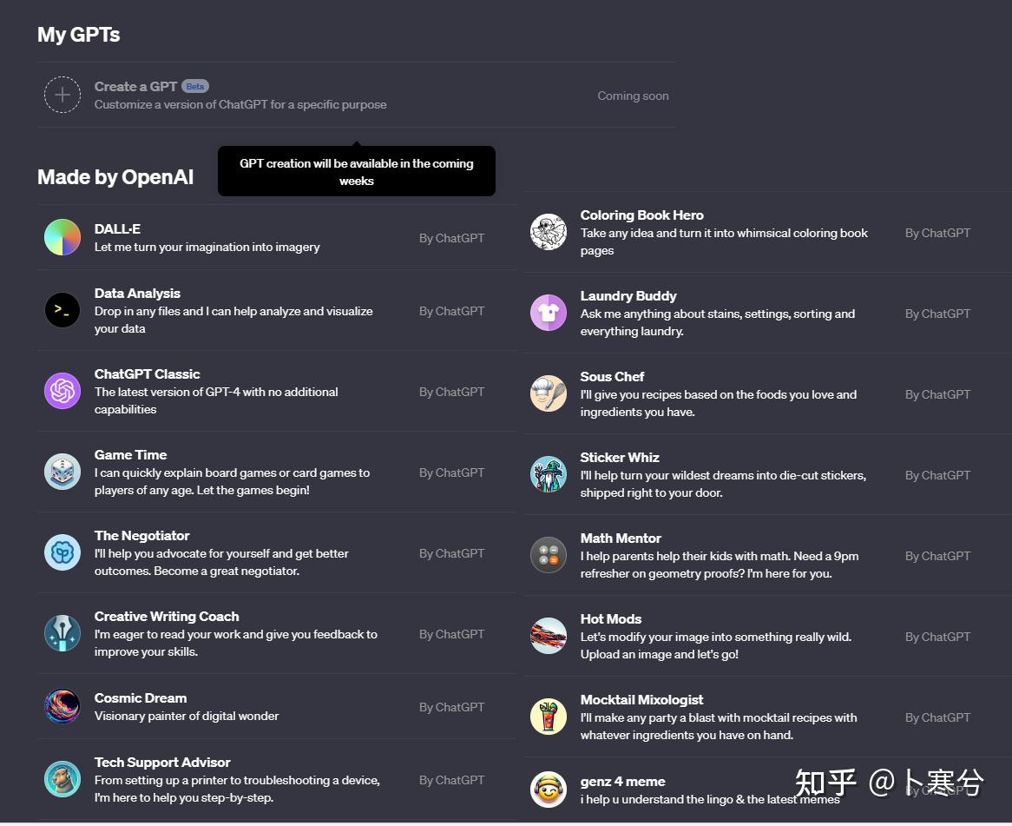Click the Beta badge beside Create a GPT
This screenshot has width=1012, height=826.
pyautogui.click(x=195, y=87)
